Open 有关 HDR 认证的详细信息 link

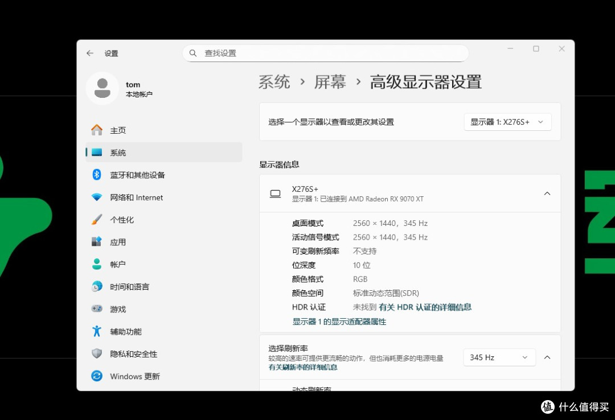point(425,307)
